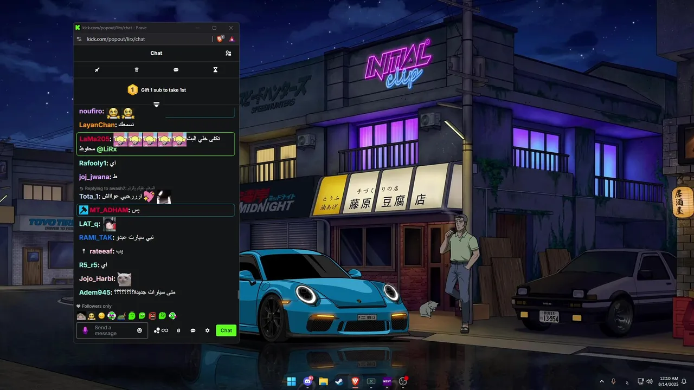Select the sword moderation icon
This screenshot has width=694, height=390.
97,70
